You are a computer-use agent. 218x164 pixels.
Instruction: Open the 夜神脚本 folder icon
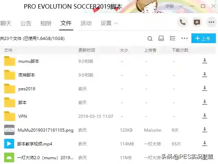click(9, 75)
